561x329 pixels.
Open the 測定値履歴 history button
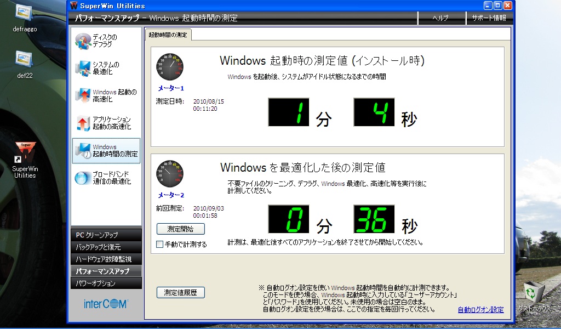coord(181,292)
